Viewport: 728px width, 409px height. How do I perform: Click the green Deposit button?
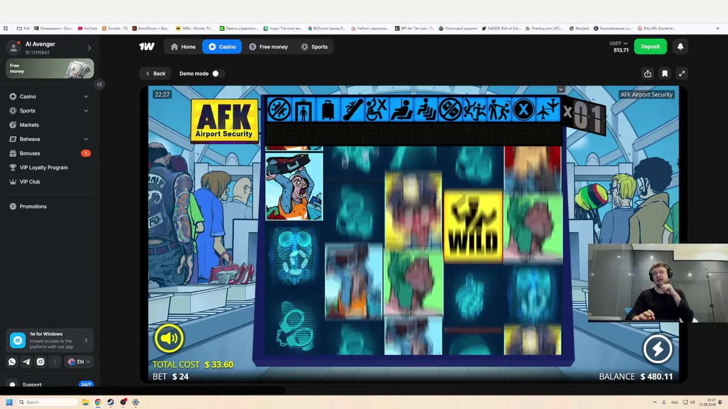[651, 47]
